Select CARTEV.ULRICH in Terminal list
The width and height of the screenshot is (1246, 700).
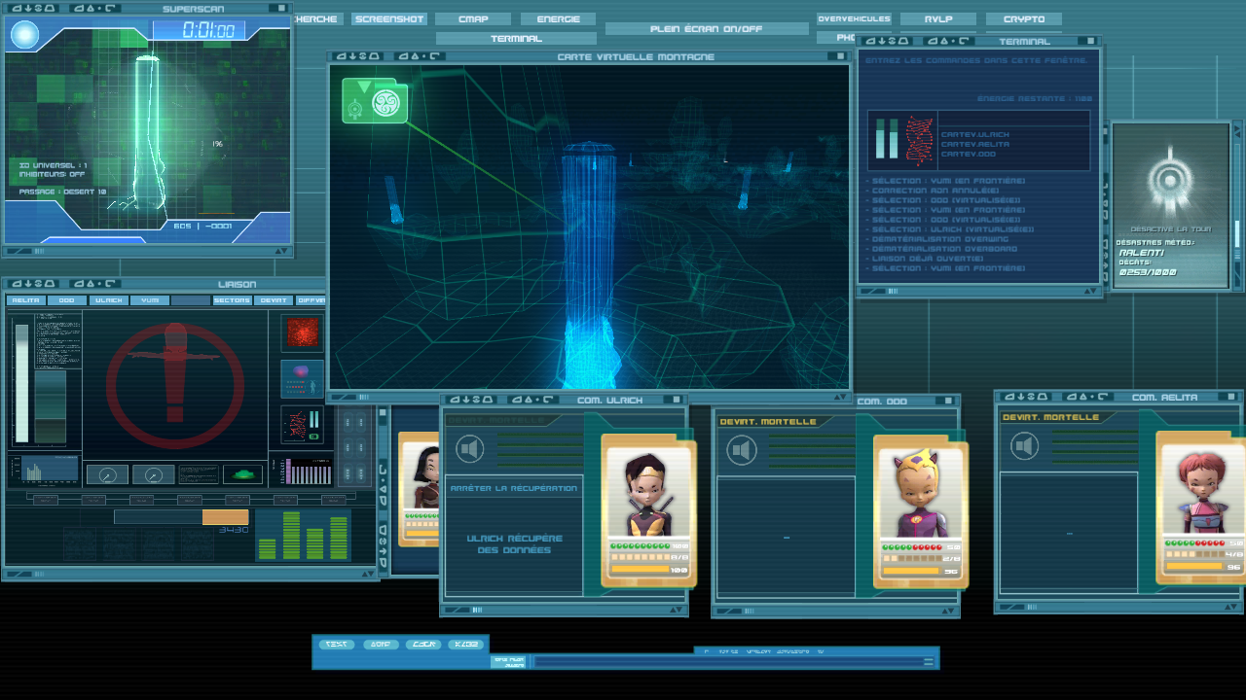coord(974,135)
